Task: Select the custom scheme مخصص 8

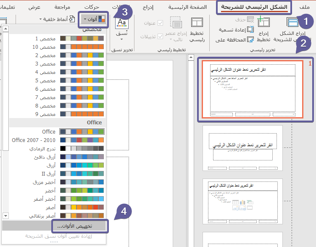Action: coord(57,106)
